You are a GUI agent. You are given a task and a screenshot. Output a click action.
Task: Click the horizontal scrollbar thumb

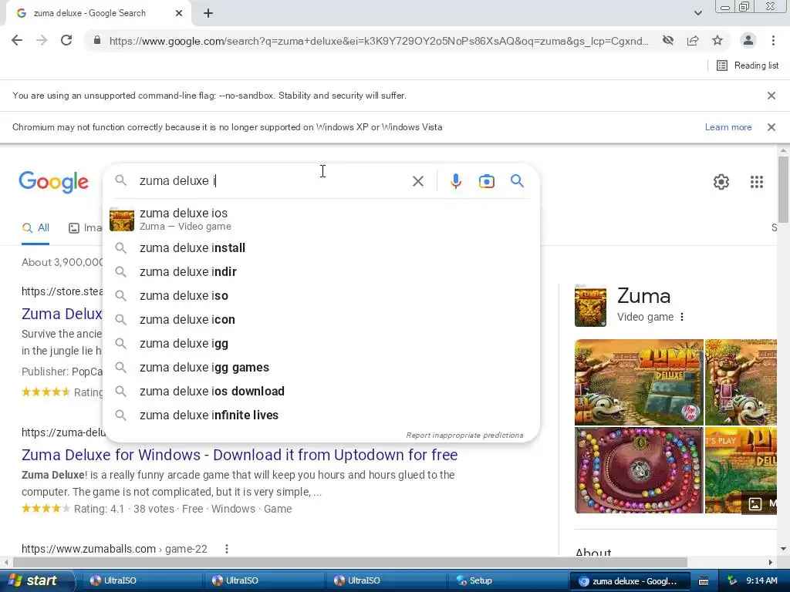click(x=350, y=562)
